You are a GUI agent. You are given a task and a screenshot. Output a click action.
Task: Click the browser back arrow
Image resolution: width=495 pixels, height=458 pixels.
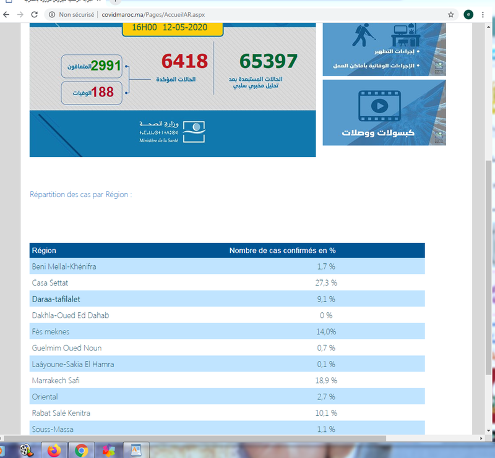pyautogui.click(x=7, y=14)
